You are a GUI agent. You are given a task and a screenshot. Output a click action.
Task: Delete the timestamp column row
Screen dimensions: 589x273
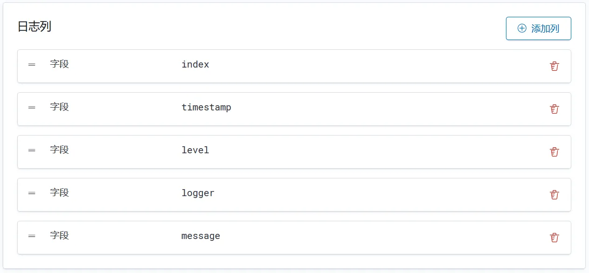tap(554, 109)
